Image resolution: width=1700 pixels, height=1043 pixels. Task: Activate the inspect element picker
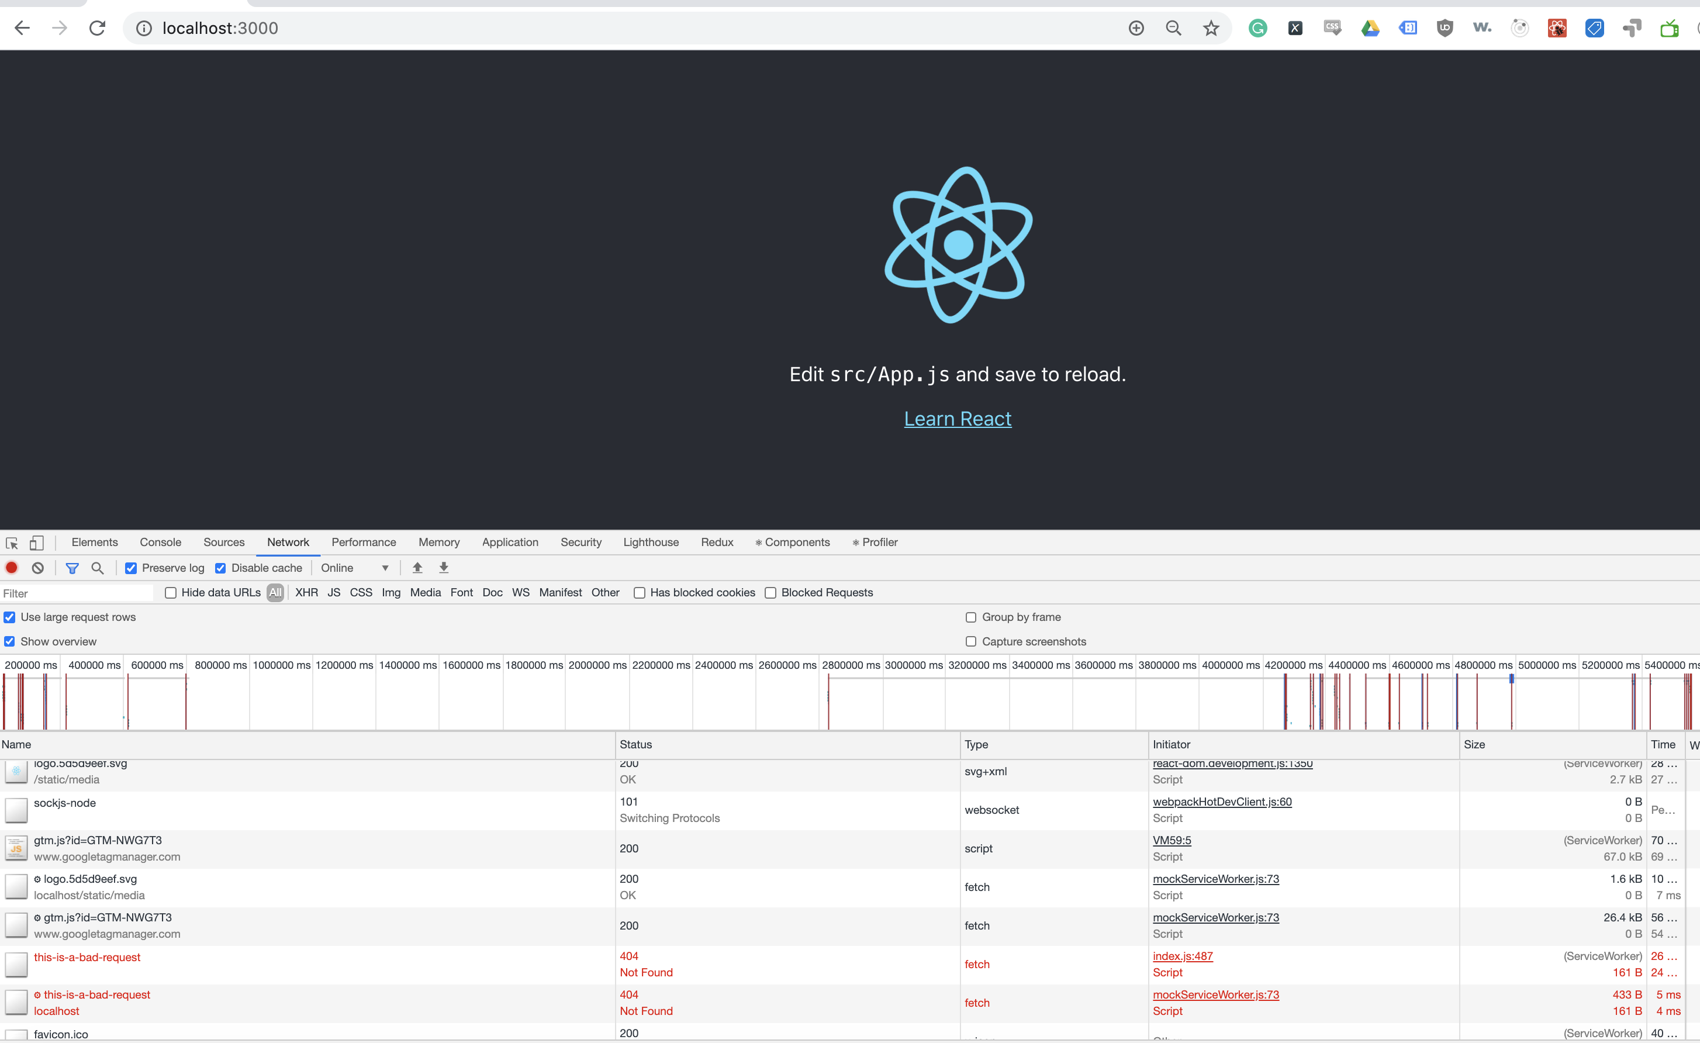pyautogui.click(x=12, y=543)
